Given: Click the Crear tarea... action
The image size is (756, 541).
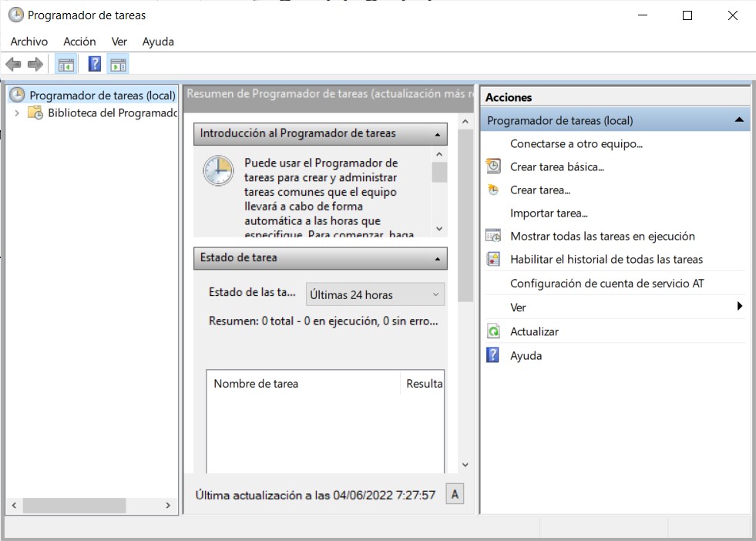Looking at the screenshot, I should [539, 190].
